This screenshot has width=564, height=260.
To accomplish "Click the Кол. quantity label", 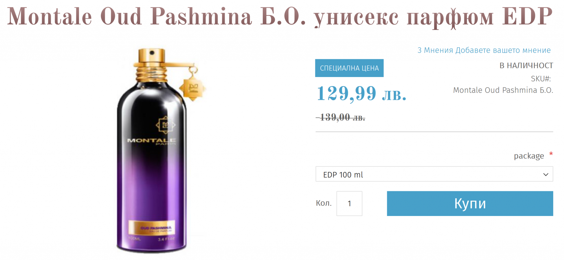I will coord(324,203).
